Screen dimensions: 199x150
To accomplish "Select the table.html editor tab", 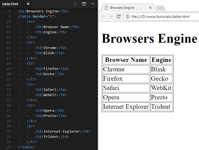I will click(16, 4).
